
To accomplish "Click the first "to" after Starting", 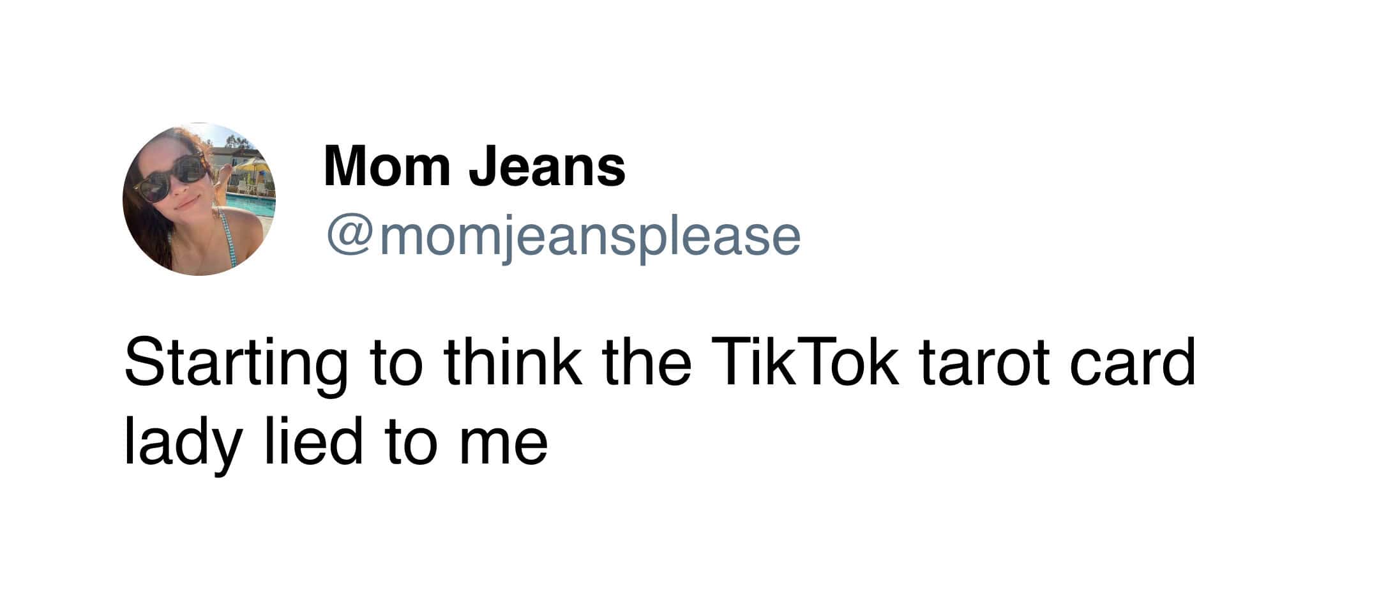I will [396, 363].
